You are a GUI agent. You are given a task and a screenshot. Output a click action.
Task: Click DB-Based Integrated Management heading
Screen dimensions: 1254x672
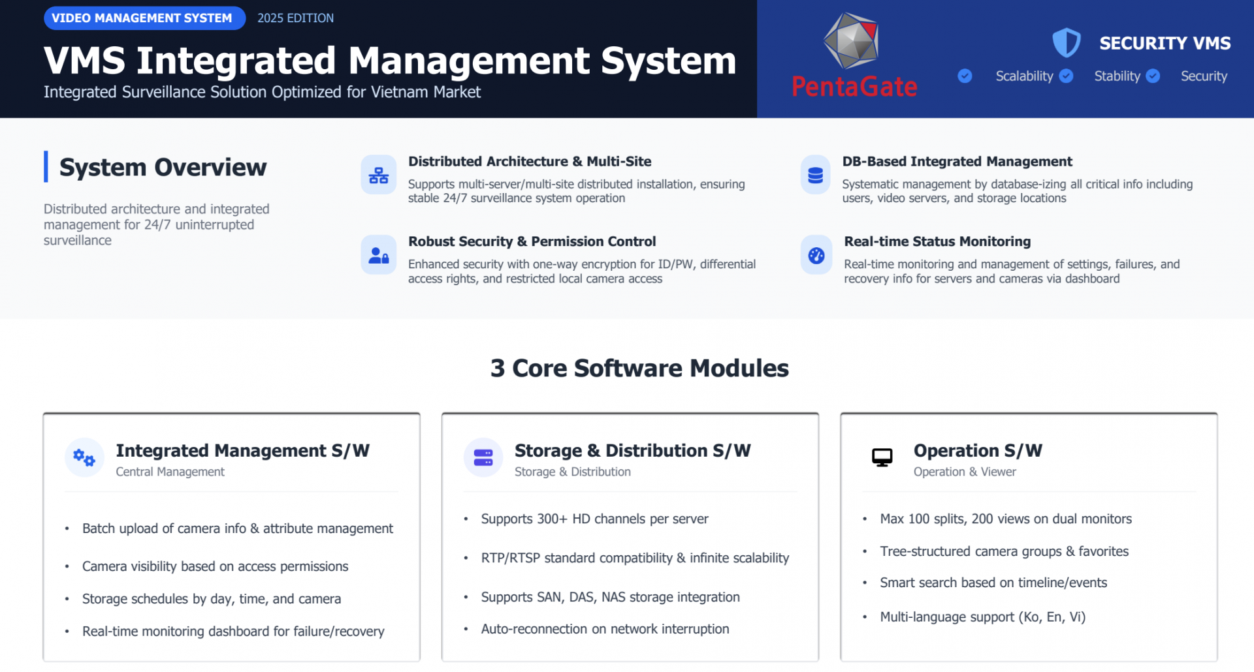pos(957,161)
